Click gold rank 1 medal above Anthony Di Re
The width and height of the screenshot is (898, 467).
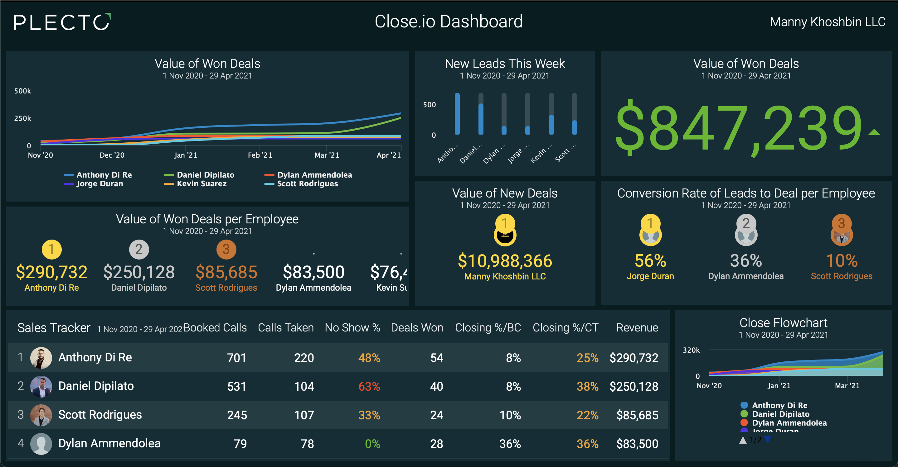tap(51, 249)
